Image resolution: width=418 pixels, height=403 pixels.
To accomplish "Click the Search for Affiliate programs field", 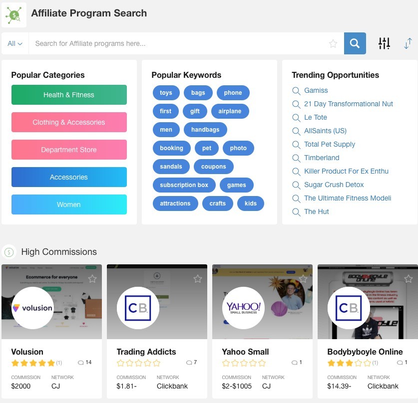I will 179,43.
